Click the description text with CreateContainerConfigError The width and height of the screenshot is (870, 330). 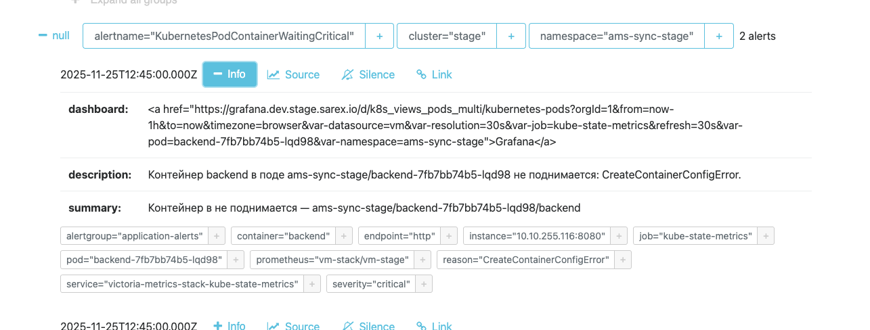click(x=445, y=174)
